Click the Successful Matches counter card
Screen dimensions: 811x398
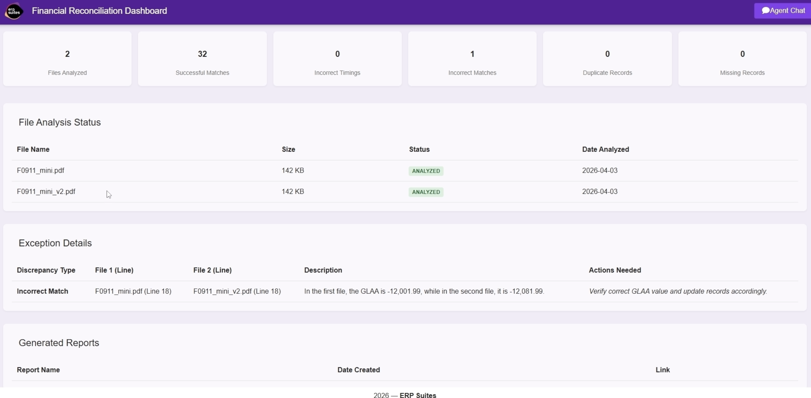point(202,58)
